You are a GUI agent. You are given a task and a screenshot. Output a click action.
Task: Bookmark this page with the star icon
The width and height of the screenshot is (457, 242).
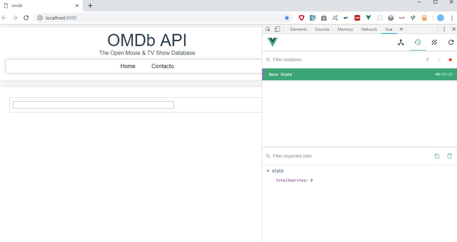click(x=287, y=18)
